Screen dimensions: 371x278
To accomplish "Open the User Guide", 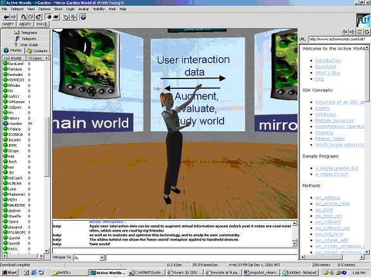I will click(26, 44).
